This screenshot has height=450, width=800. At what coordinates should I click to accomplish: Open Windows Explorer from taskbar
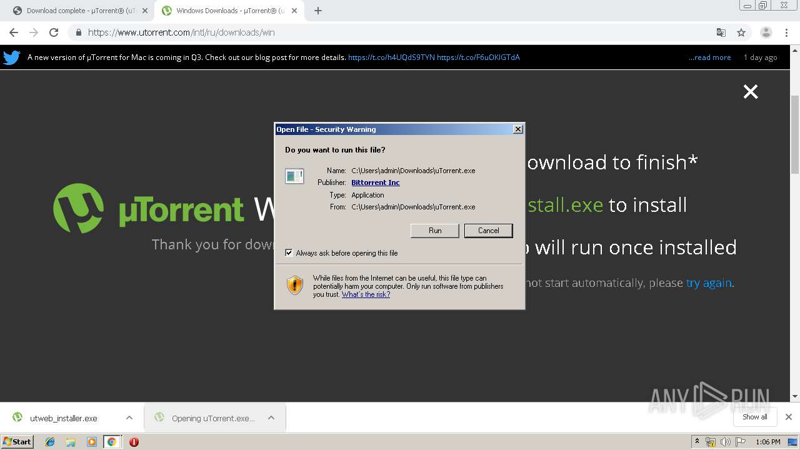71,442
